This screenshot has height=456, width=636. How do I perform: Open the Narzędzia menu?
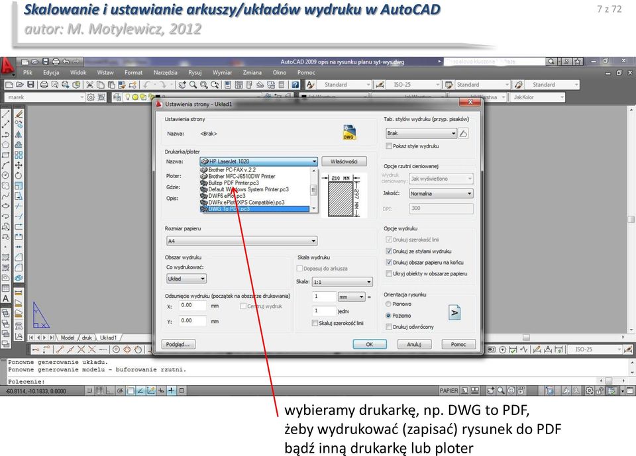tap(165, 73)
